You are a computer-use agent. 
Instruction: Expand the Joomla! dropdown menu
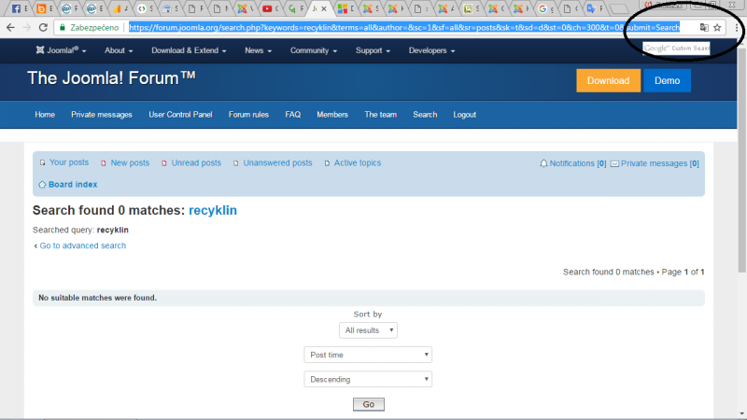coord(61,50)
